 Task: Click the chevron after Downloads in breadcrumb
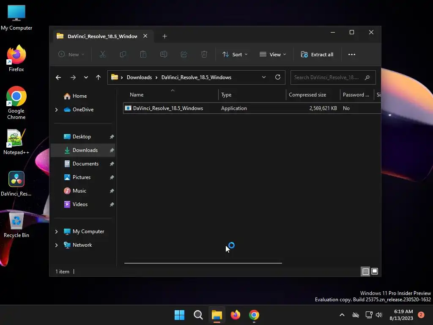tap(156, 77)
